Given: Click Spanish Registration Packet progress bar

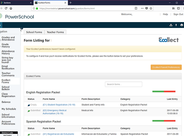Looking at the screenshot, I should [x=164, y=121].
